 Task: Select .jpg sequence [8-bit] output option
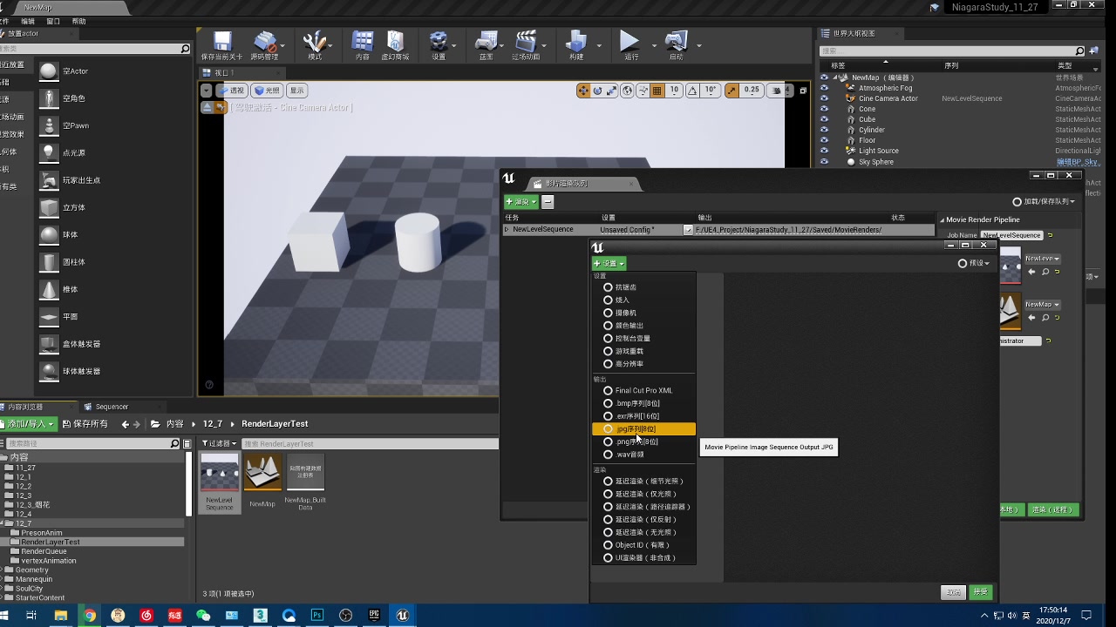(x=636, y=429)
